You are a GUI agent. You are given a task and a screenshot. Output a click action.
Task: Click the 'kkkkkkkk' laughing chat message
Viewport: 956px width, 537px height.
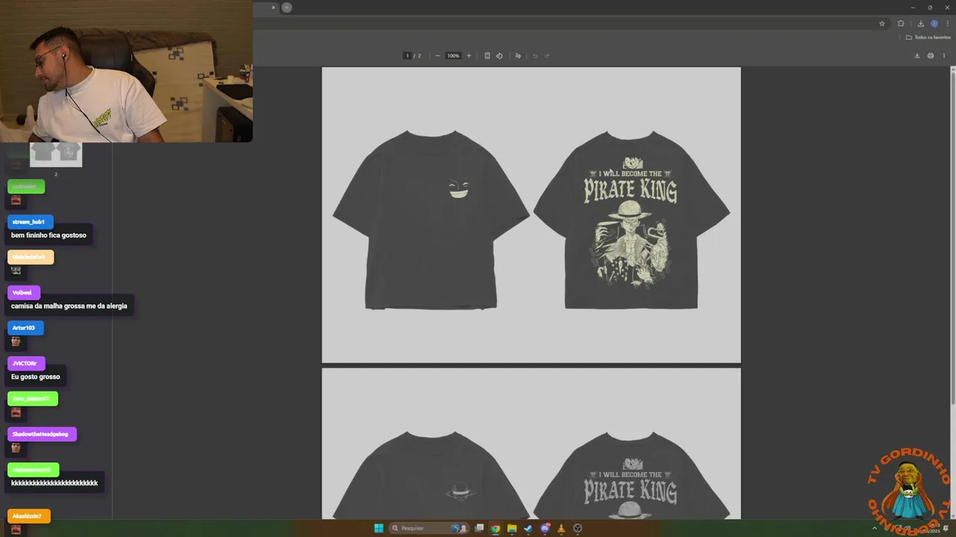pyautogui.click(x=55, y=483)
